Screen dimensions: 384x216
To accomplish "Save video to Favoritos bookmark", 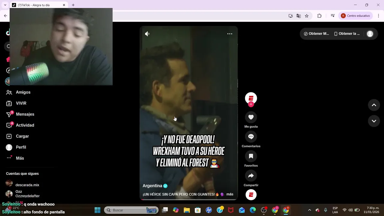I will coord(251,156).
